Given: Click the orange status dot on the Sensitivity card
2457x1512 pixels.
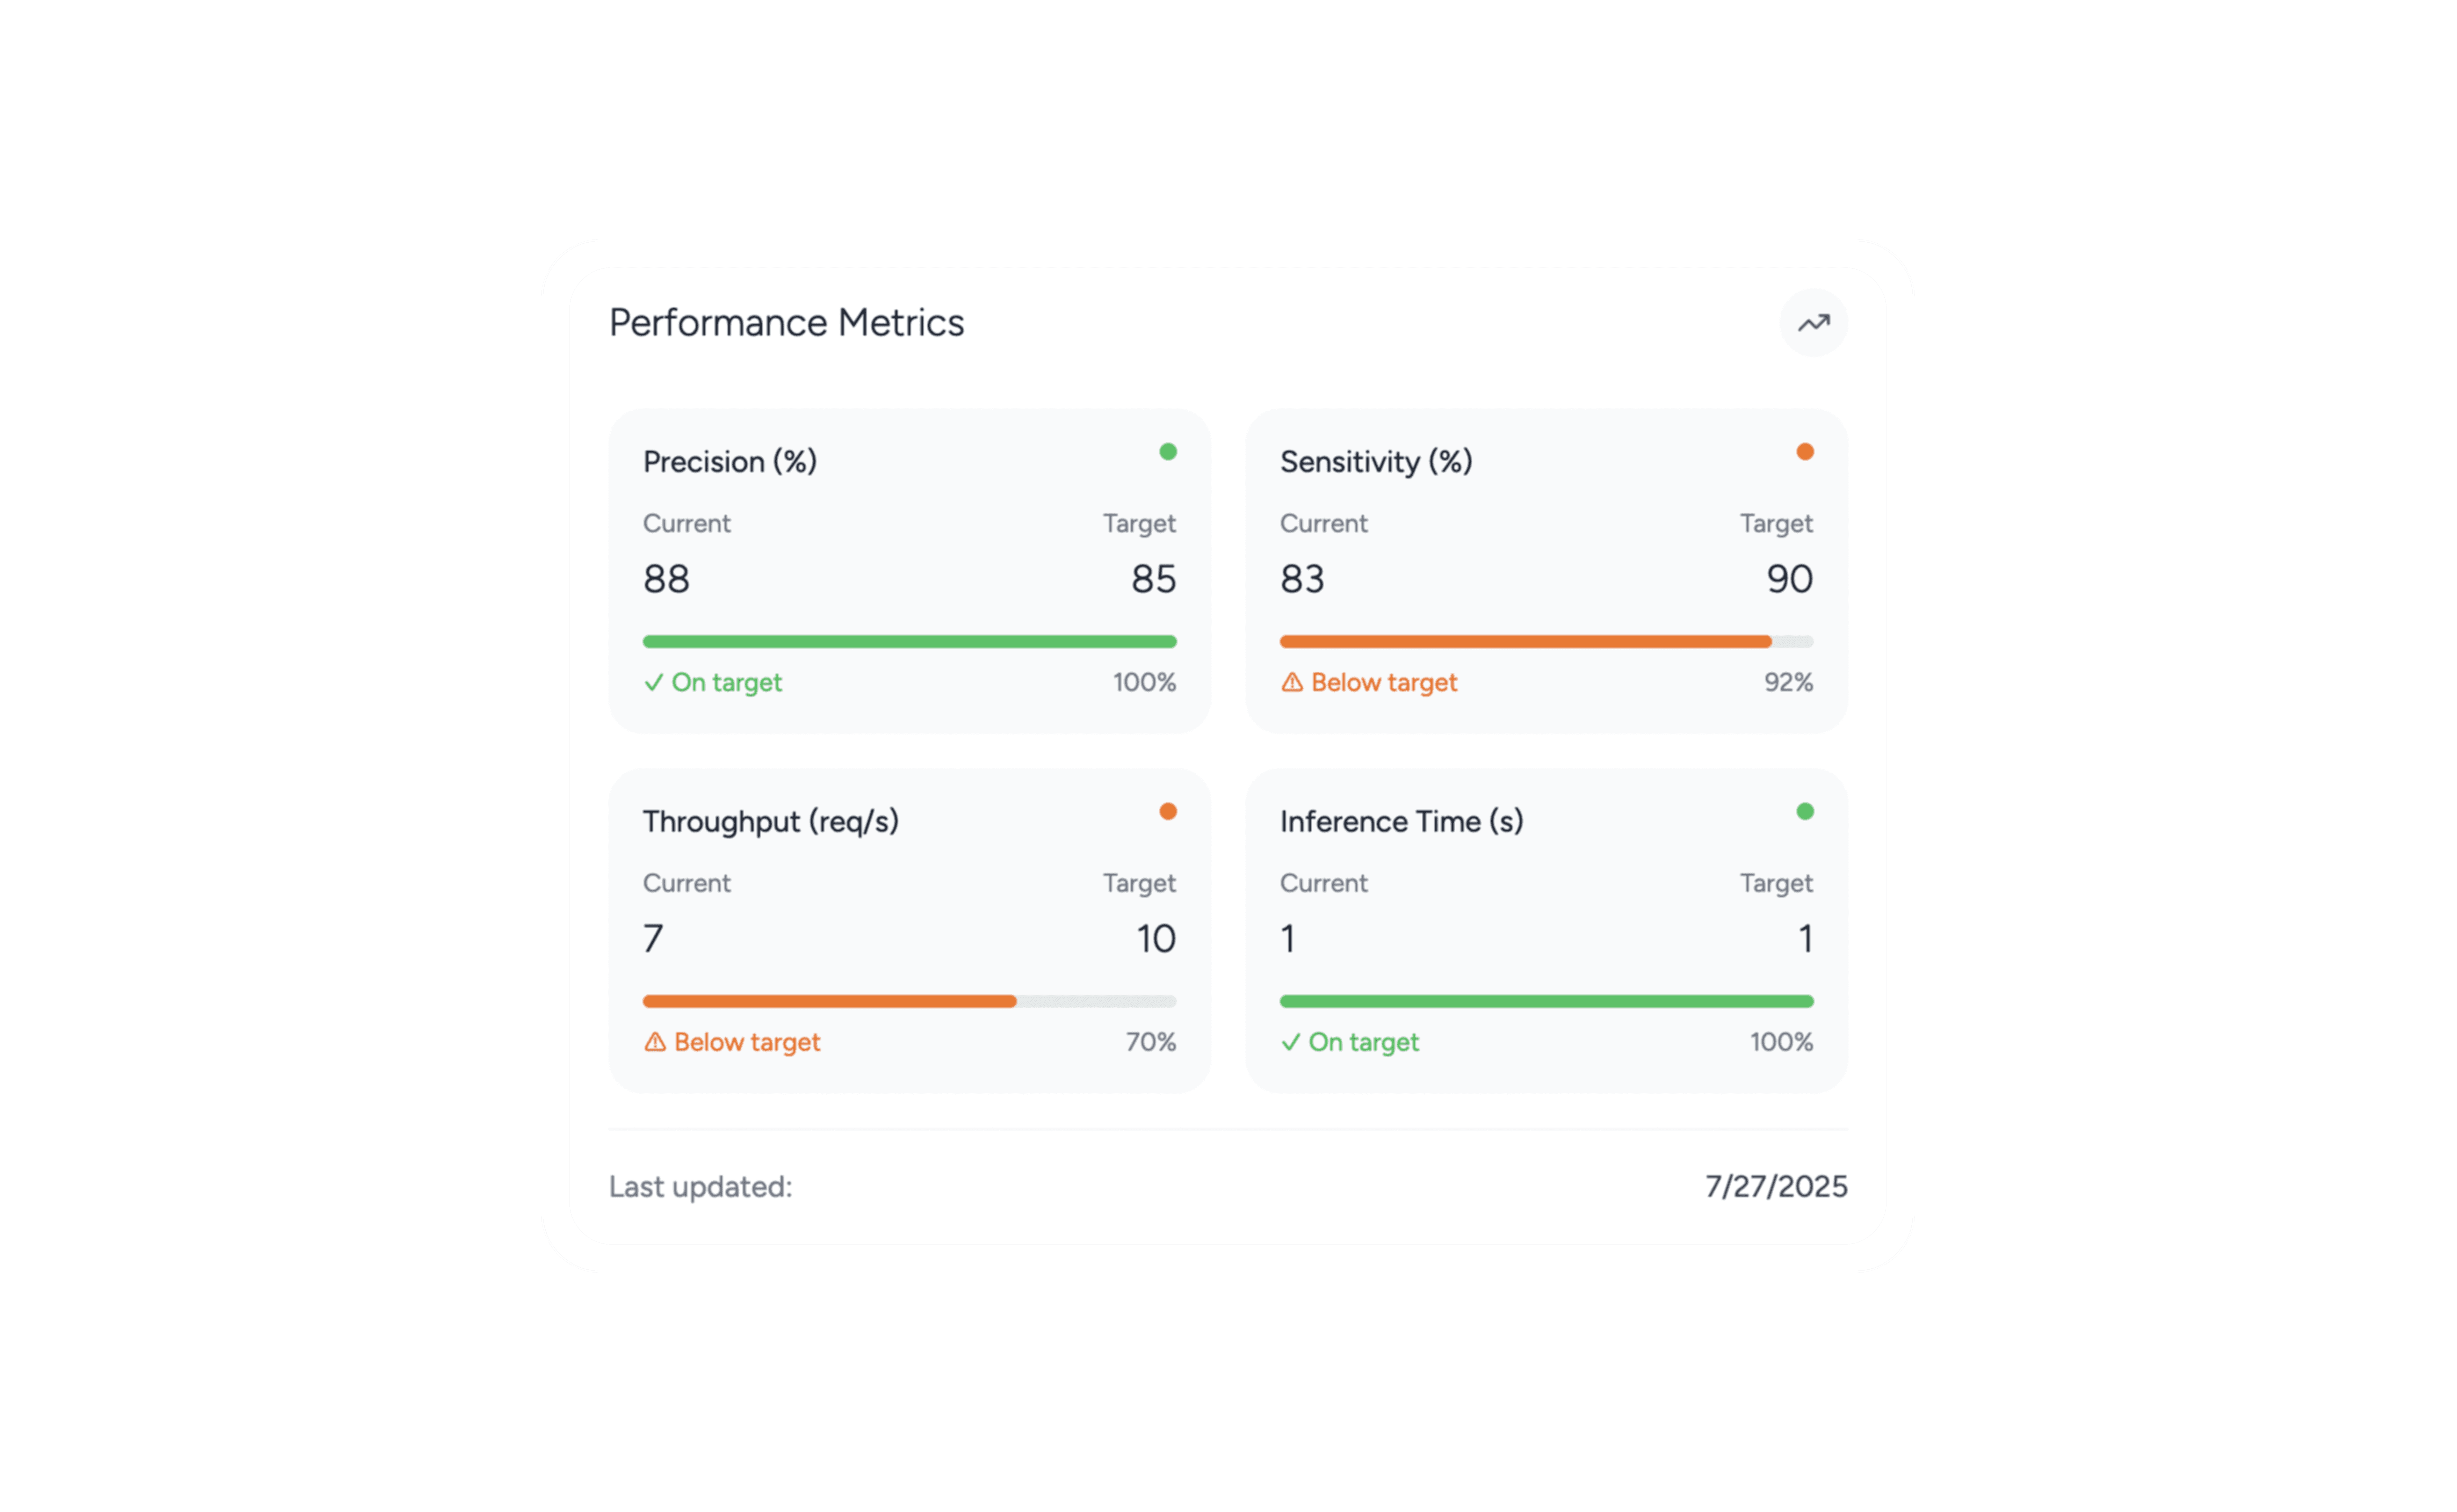Looking at the screenshot, I should click(x=1805, y=452).
